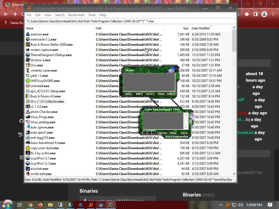Click the Collect button
Image resolution: width=279 pixels, height=209 pixels.
point(171,94)
